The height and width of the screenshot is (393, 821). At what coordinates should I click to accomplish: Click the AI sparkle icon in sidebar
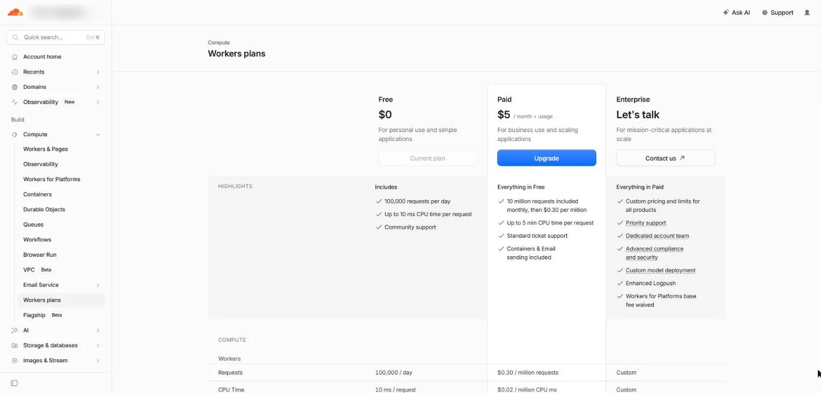click(x=15, y=330)
